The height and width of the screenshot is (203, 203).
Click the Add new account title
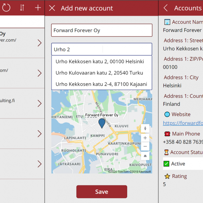[87, 8]
